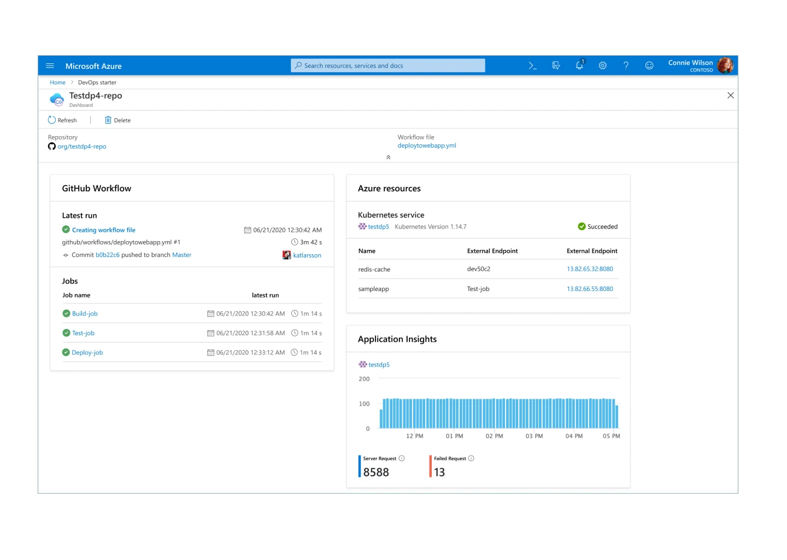The width and height of the screenshot is (787, 560).
Task: Click the clock icon in the Deploy-job row
Action: click(x=295, y=353)
